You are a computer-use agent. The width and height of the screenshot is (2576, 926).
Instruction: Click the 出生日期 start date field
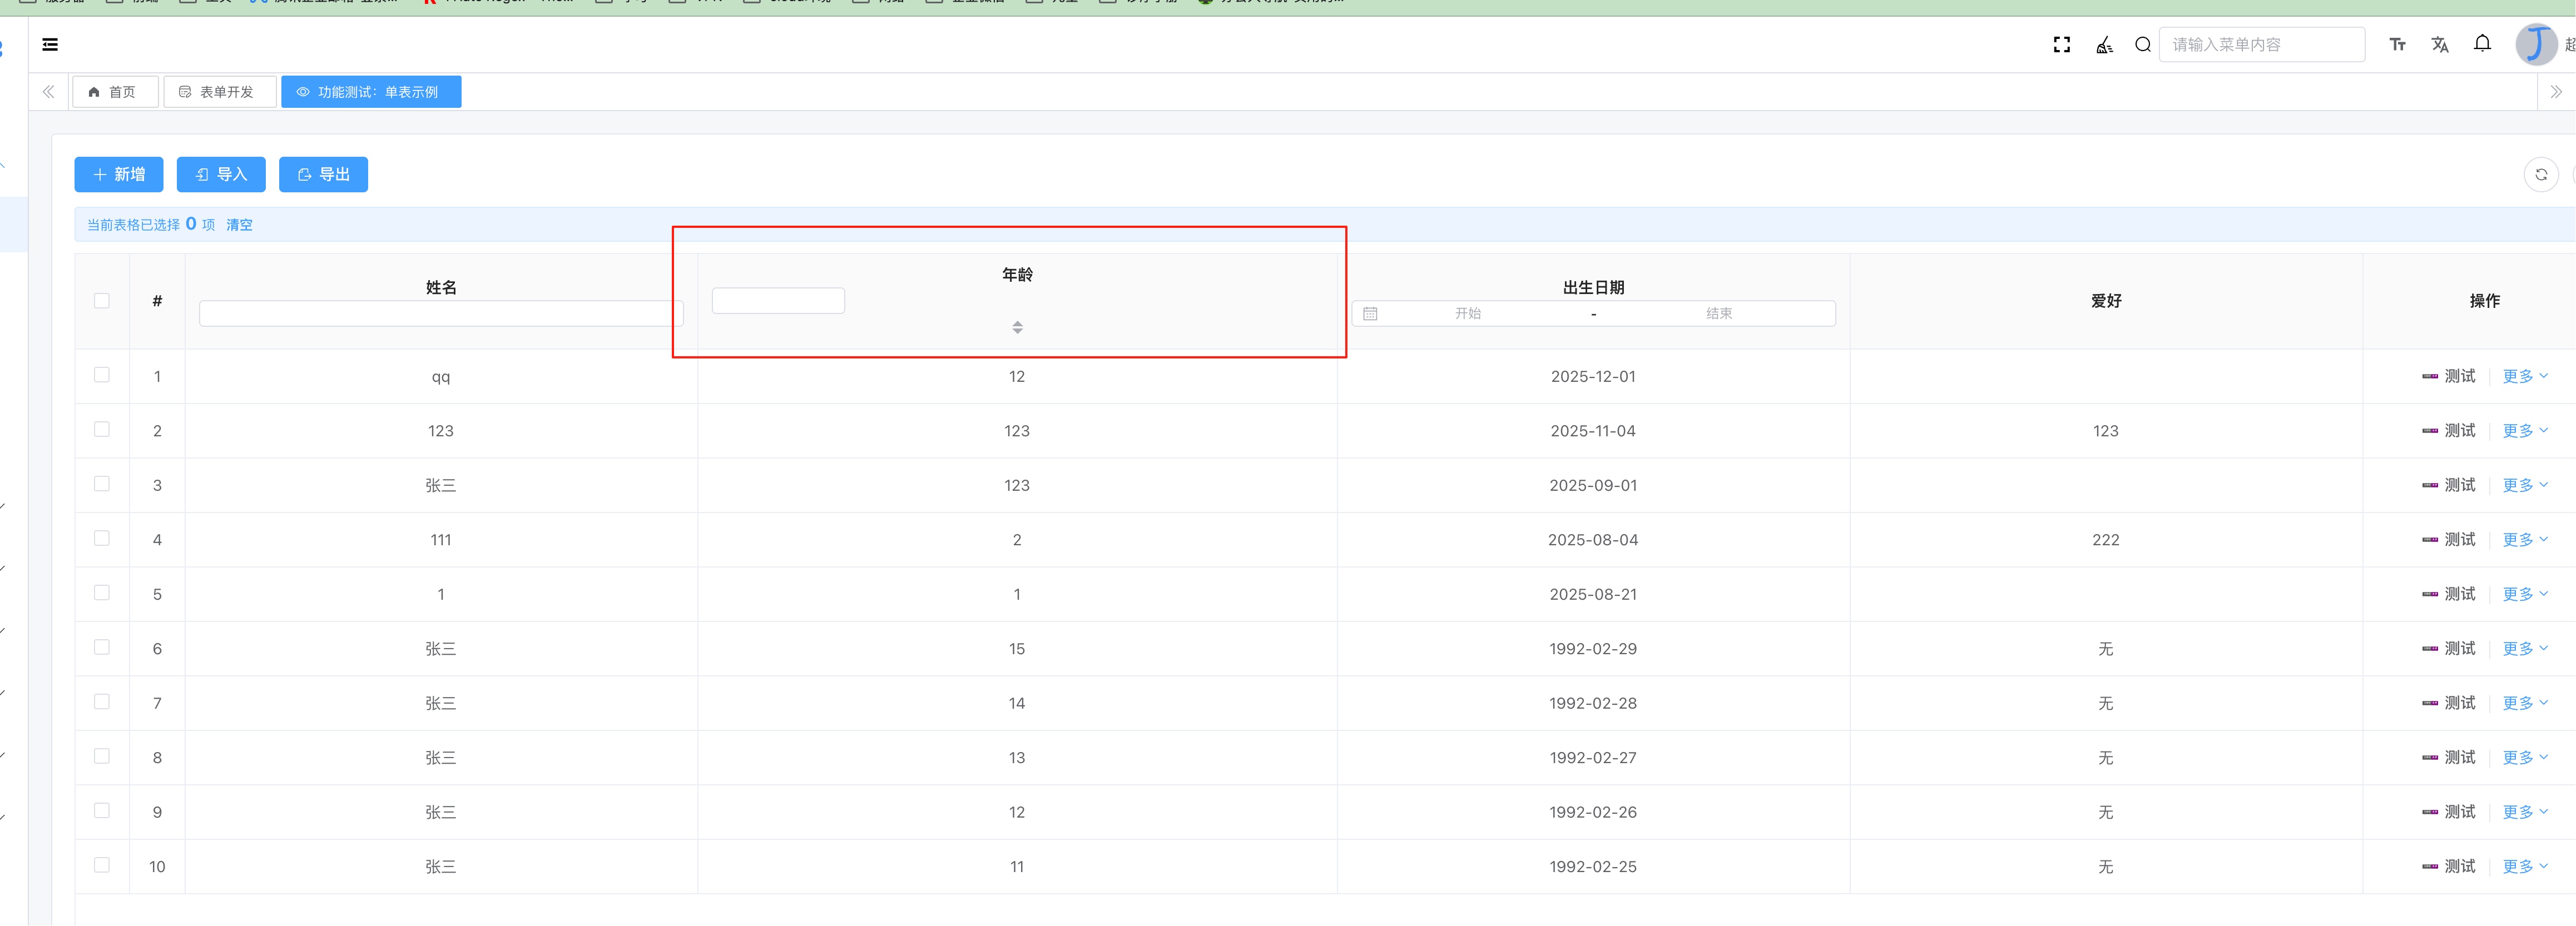[1467, 313]
